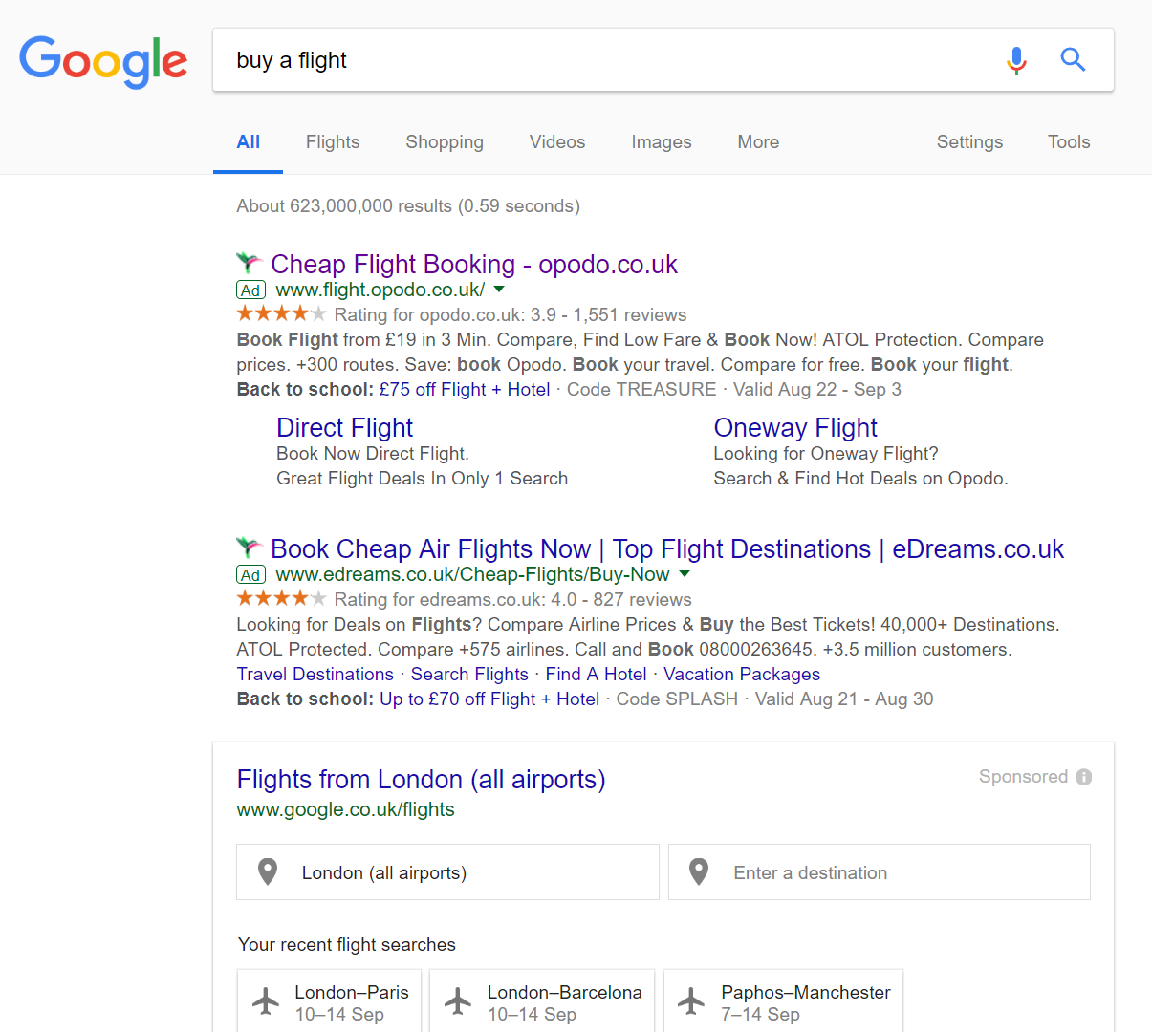
Task: Open Flights from London (all airports) link
Action: [421, 780]
